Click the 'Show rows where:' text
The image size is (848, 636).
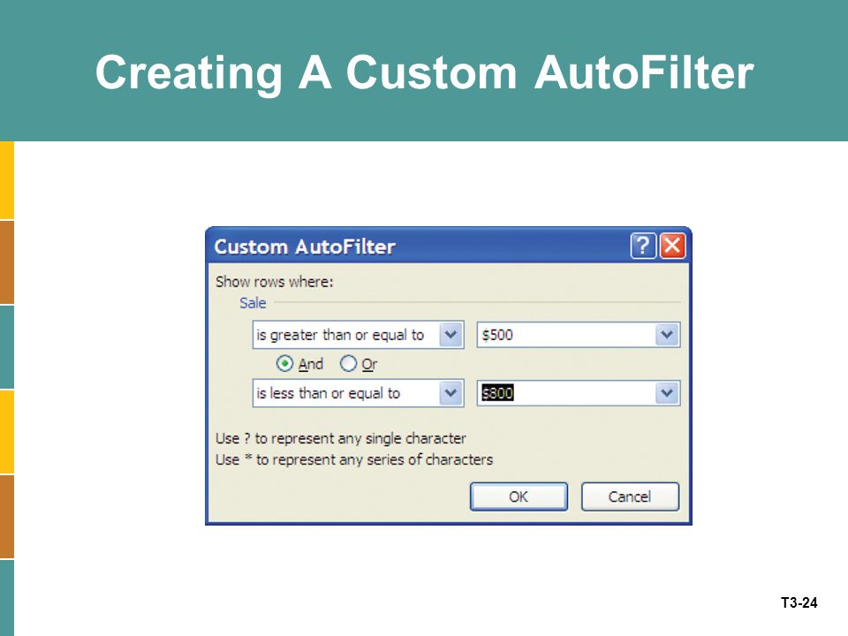coord(275,282)
